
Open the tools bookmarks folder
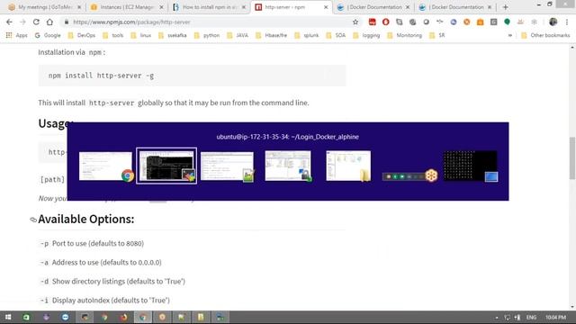point(113,35)
